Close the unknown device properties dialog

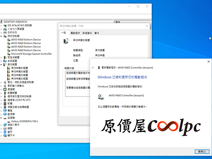point(147,26)
